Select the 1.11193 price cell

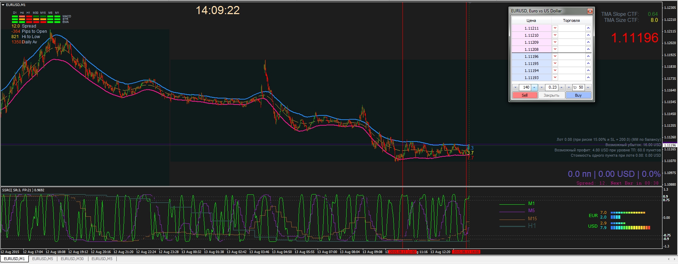[532, 78]
